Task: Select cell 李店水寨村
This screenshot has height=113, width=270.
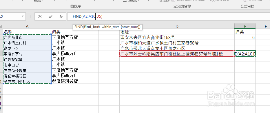Action: 27,54
